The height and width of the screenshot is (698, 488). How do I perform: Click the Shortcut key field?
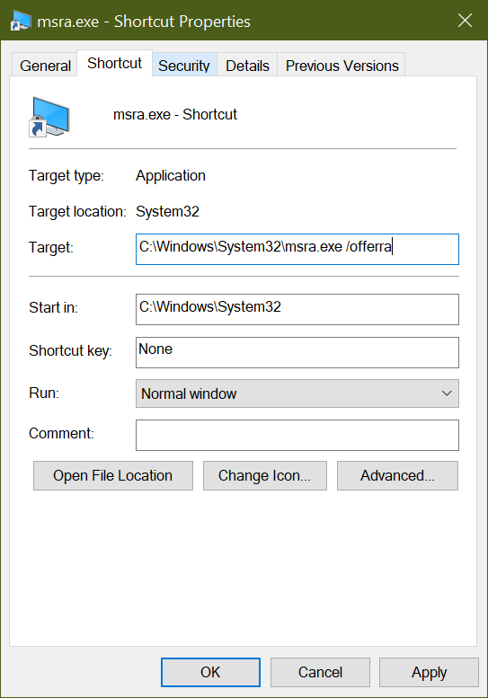point(297,352)
